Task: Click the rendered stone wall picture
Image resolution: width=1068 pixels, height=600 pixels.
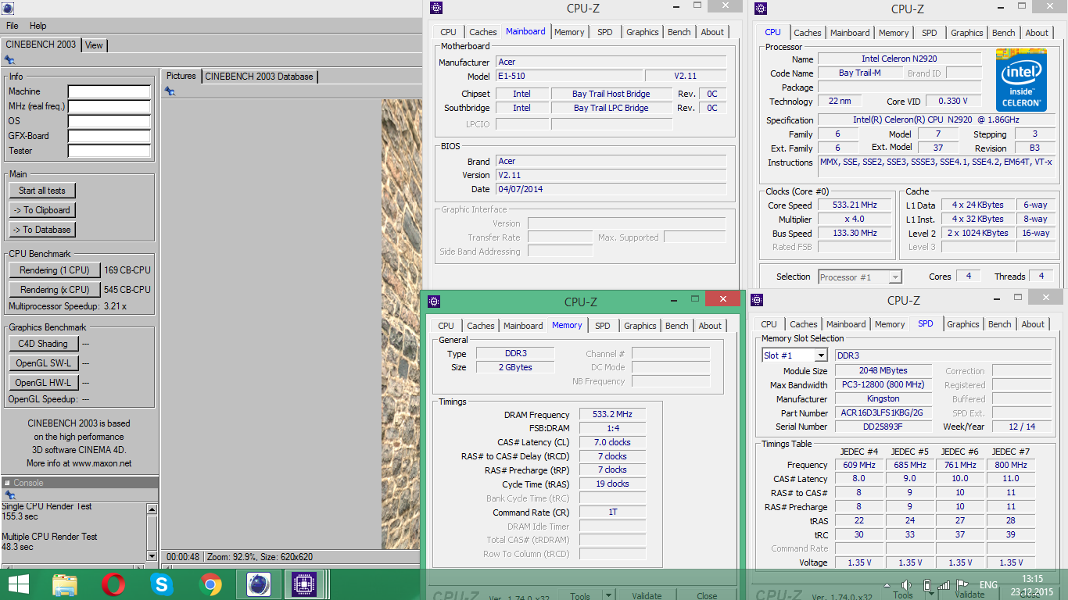Action: (401, 324)
